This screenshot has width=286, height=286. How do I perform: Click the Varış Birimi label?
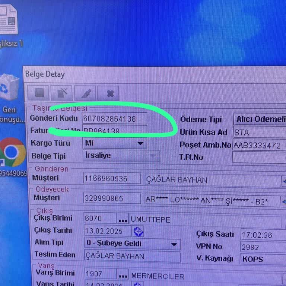pos(55,273)
